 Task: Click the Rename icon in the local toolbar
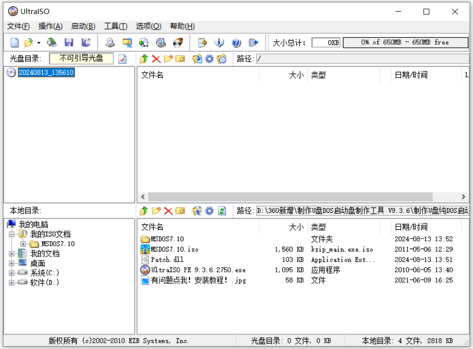(x=180, y=211)
